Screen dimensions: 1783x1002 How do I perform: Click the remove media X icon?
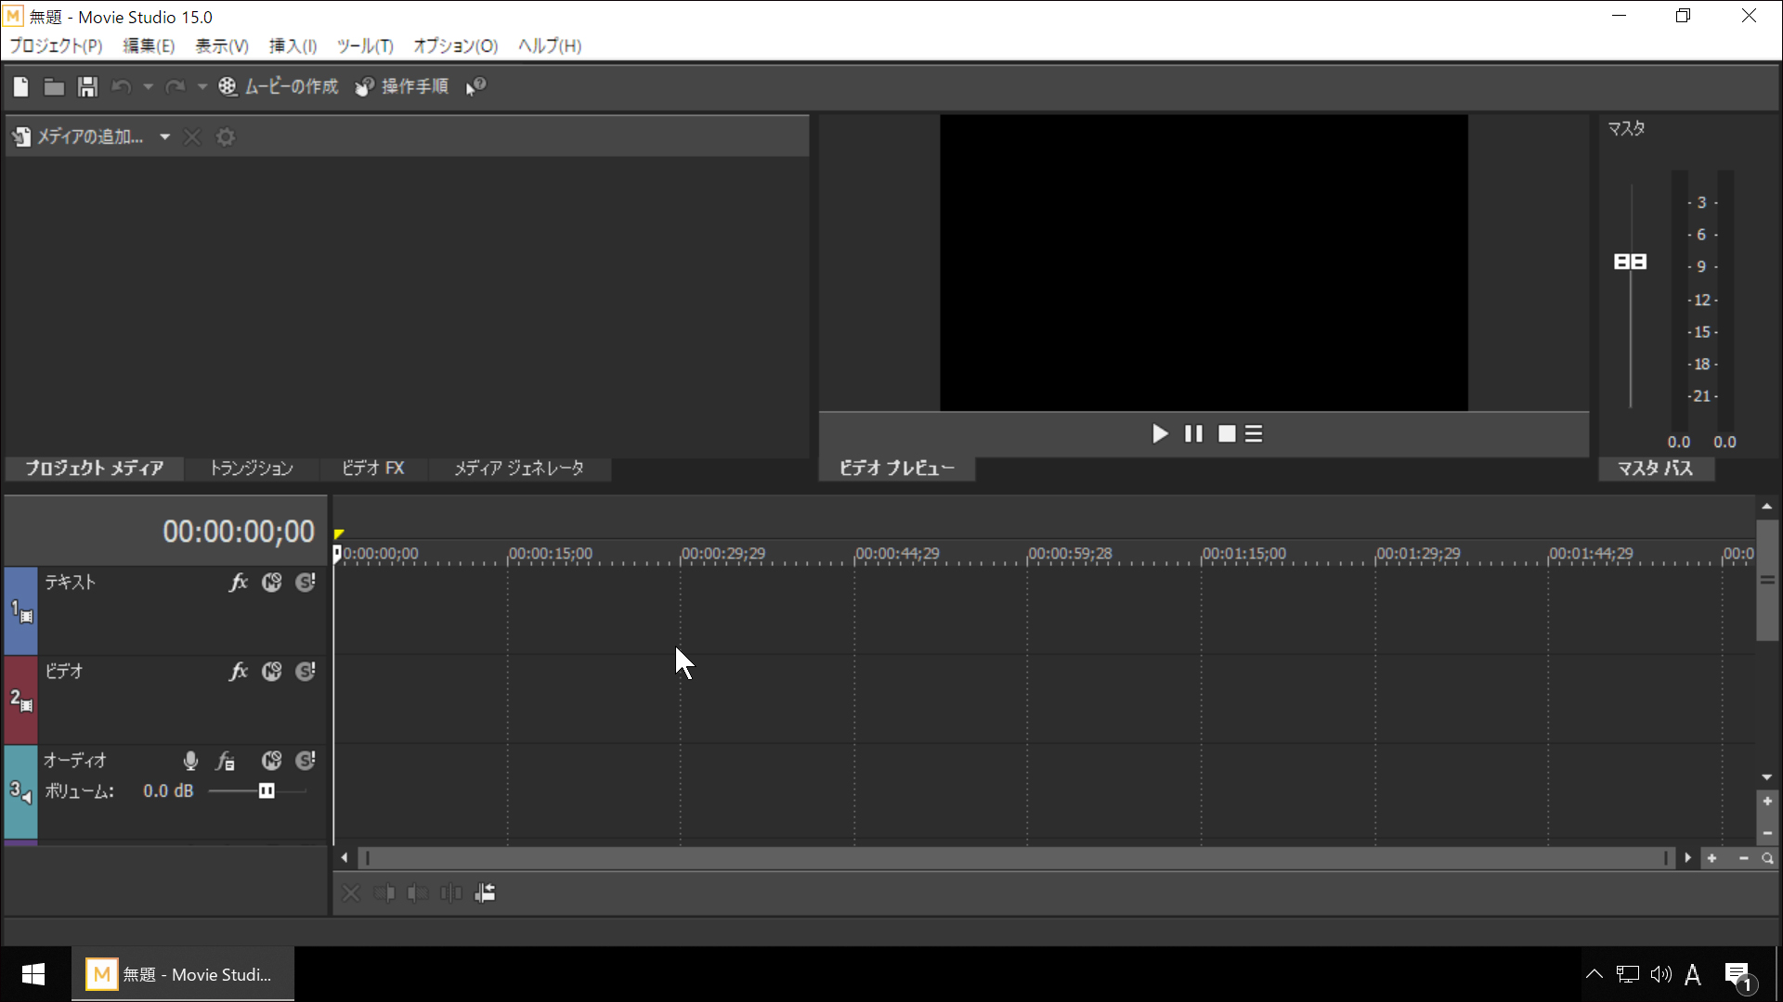[192, 136]
